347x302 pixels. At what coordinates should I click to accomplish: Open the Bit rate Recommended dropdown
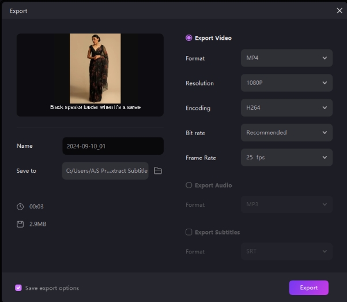tap(286, 133)
